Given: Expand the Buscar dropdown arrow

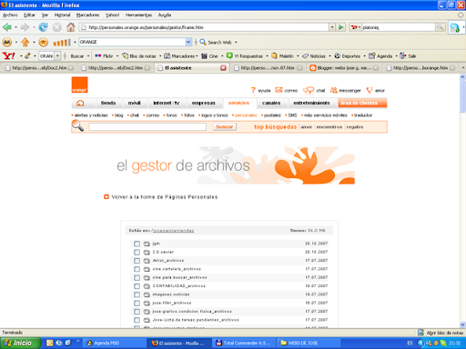Looking at the screenshot, I should [x=88, y=56].
